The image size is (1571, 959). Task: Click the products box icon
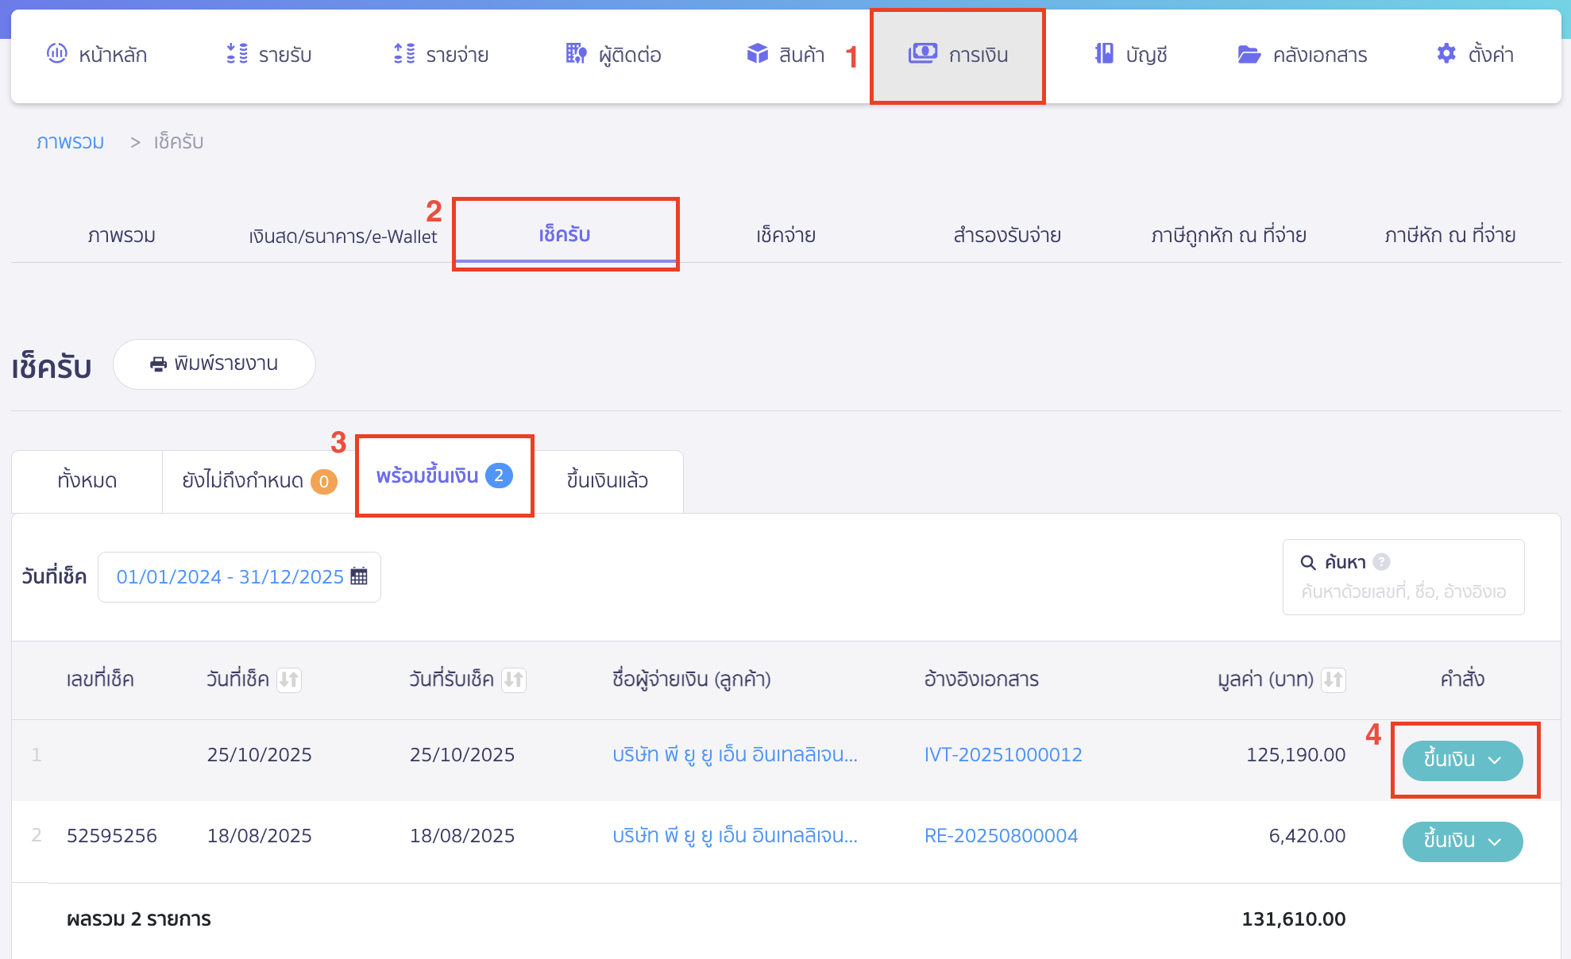(757, 54)
